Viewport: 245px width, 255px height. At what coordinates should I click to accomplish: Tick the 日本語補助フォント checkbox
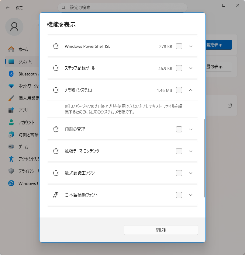click(x=179, y=195)
